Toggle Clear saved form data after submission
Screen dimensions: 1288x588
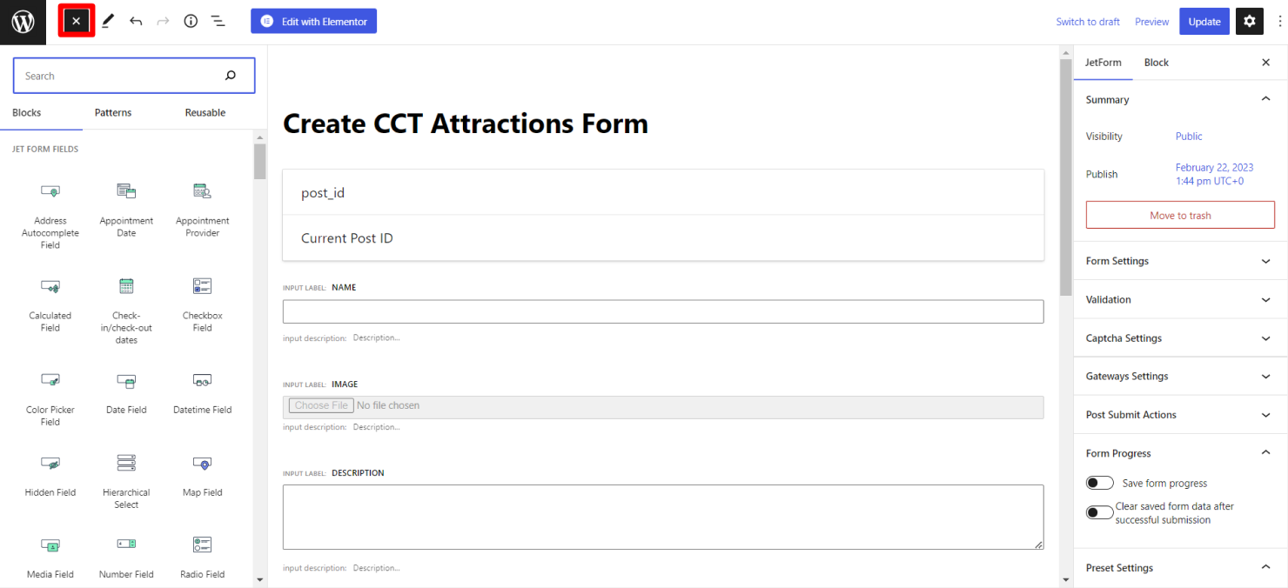click(1100, 512)
